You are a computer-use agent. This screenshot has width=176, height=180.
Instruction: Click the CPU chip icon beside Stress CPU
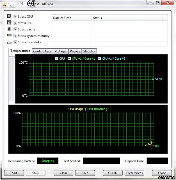(x=9, y=16)
